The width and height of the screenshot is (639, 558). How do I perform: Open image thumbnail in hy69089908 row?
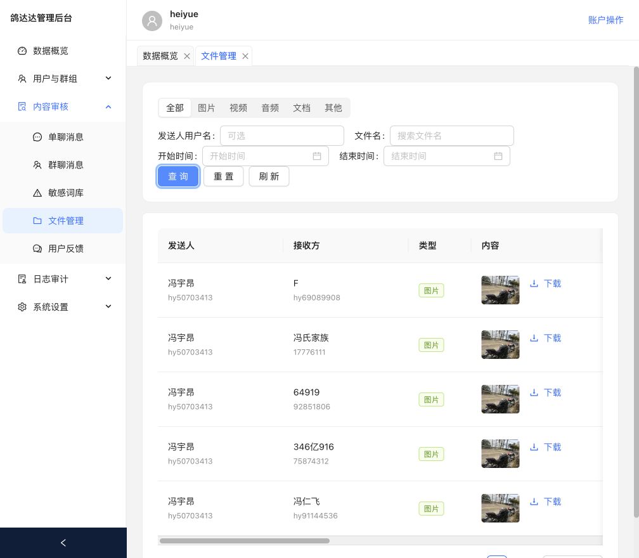point(500,290)
